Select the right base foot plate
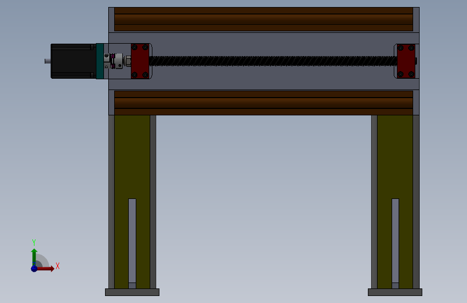 395,292
